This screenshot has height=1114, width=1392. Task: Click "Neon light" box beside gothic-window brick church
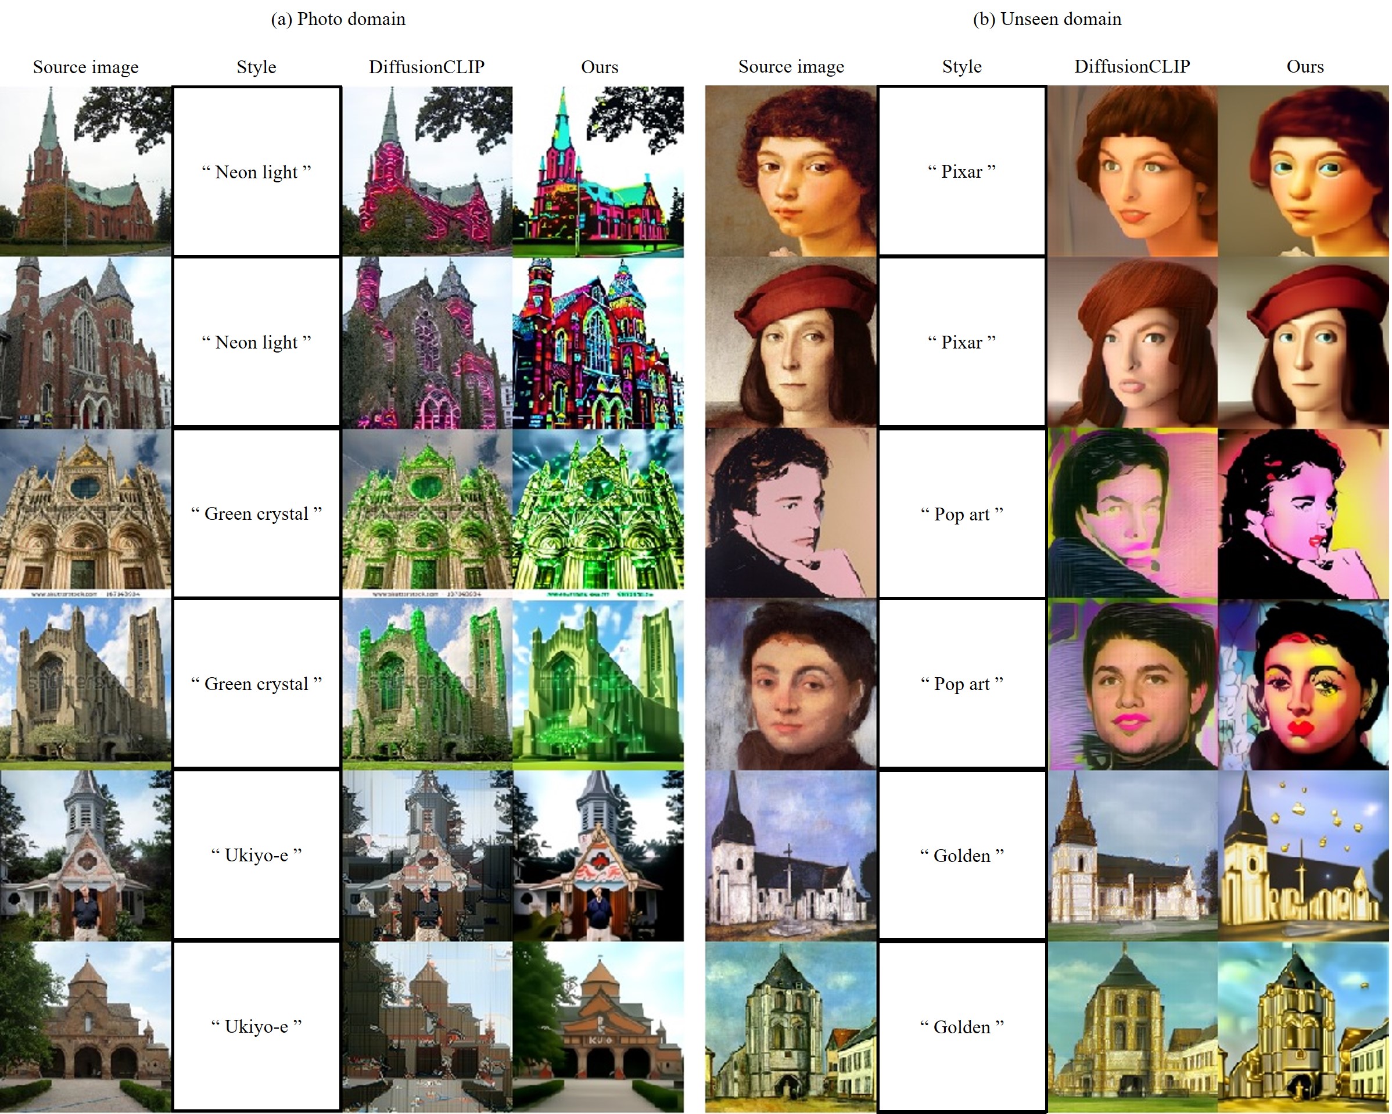click(x=256, y=342)
